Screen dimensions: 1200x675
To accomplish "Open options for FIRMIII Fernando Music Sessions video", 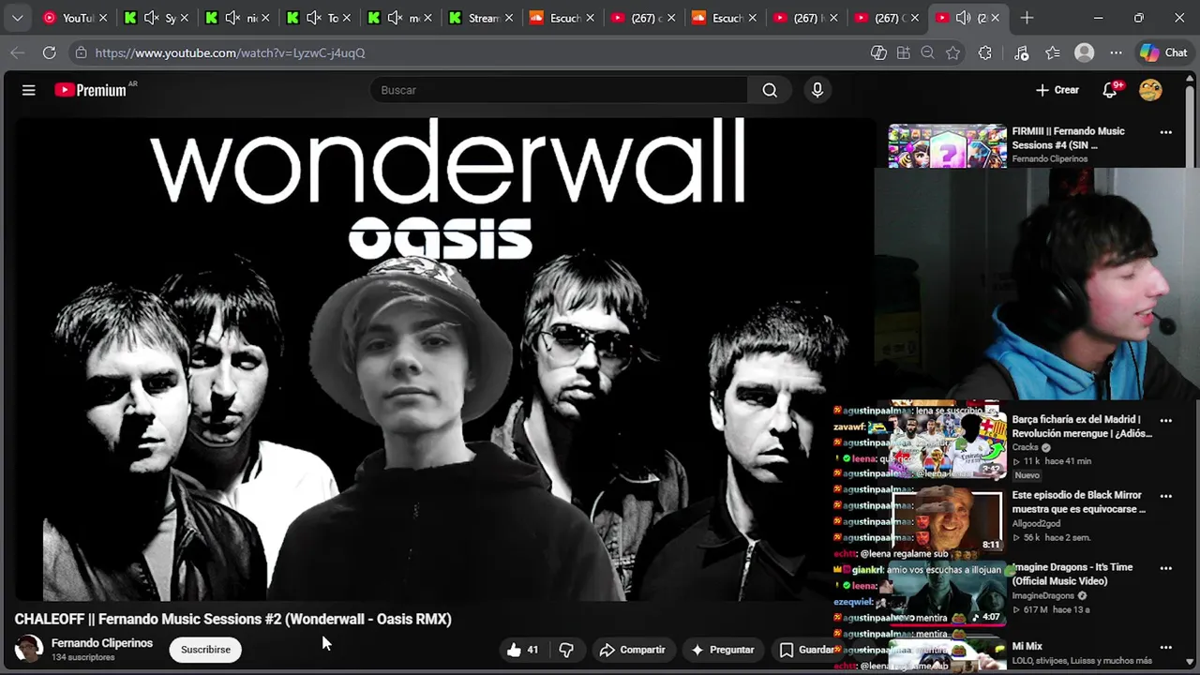I will click(x=1166, y=132).
